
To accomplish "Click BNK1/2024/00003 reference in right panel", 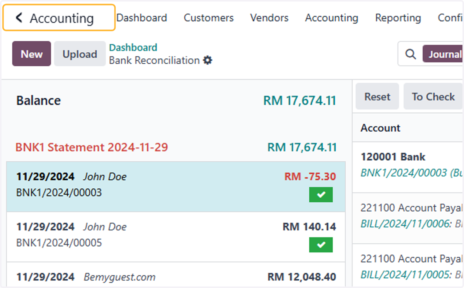I will point(411,173).
